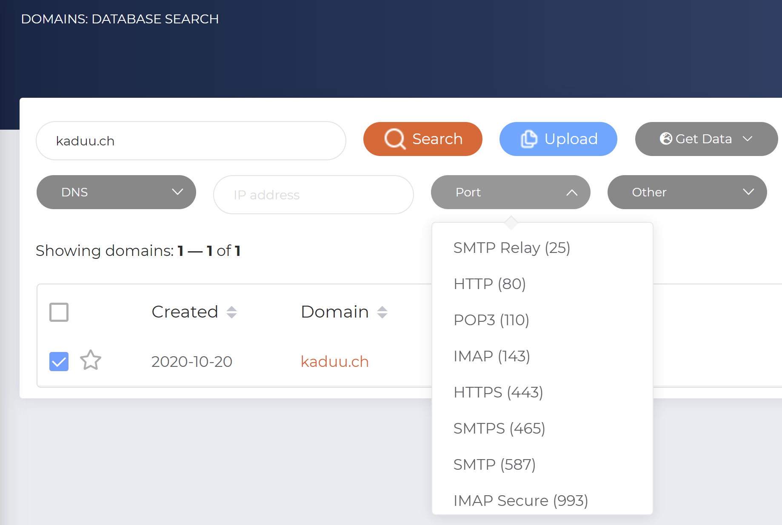Click the Domains: Database Search page title

tap(120, 19)
